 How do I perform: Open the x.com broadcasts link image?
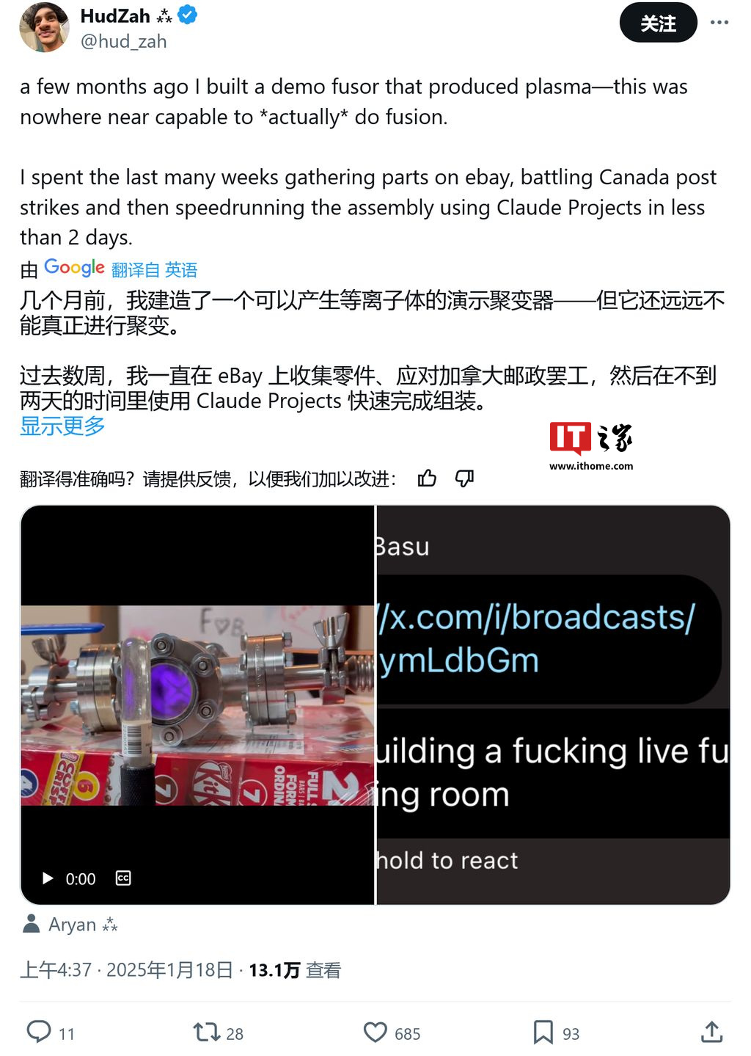pos(553,704)
